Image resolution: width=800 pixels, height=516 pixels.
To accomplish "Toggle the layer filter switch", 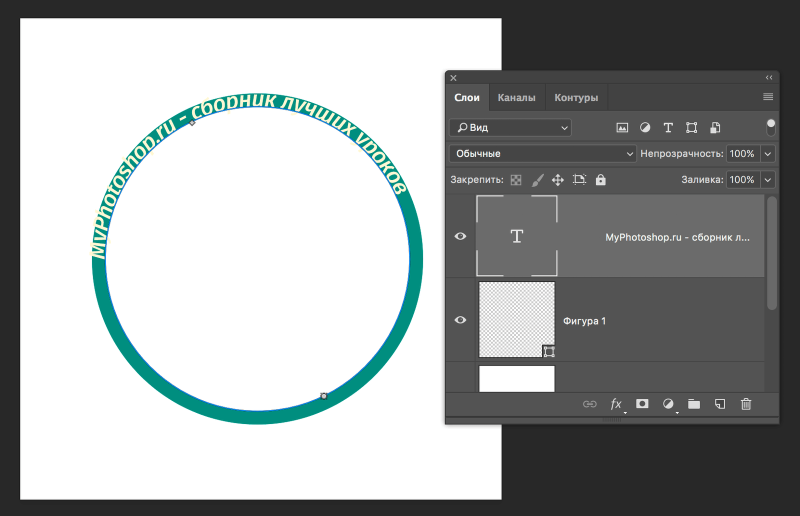I will tap(770, 127).
